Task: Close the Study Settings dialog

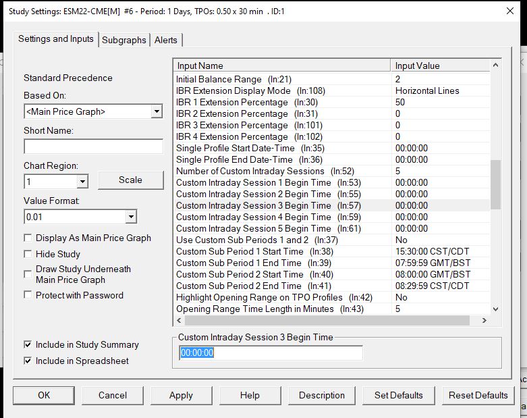Action: pyautogui.click(x=510, y=11)
